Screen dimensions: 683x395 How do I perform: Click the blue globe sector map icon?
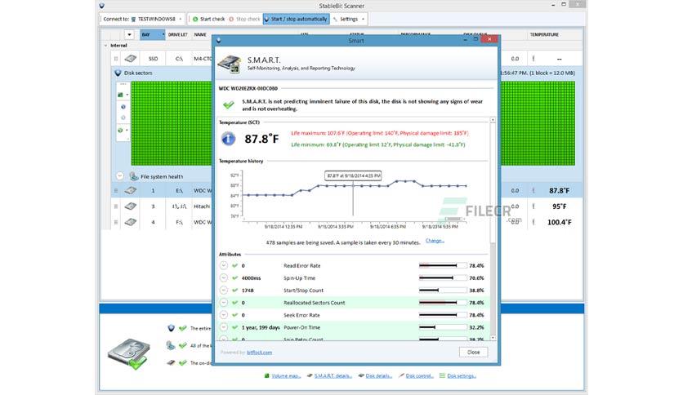click(123, 107)
